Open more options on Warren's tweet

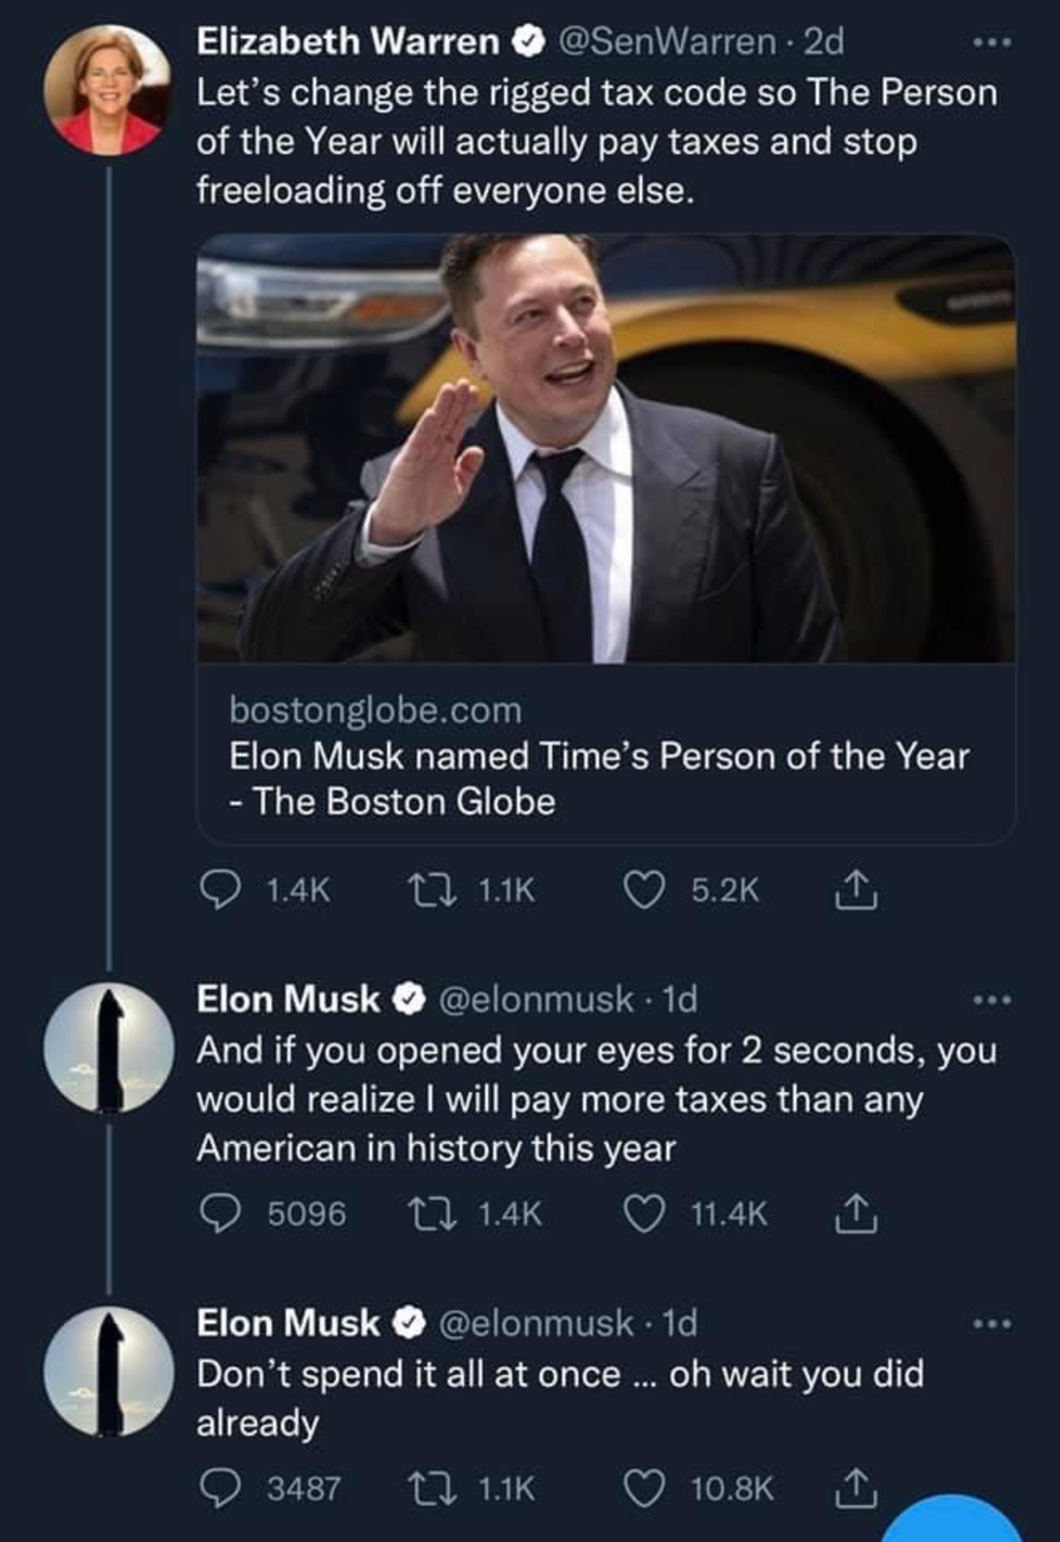tap(993, 42)
